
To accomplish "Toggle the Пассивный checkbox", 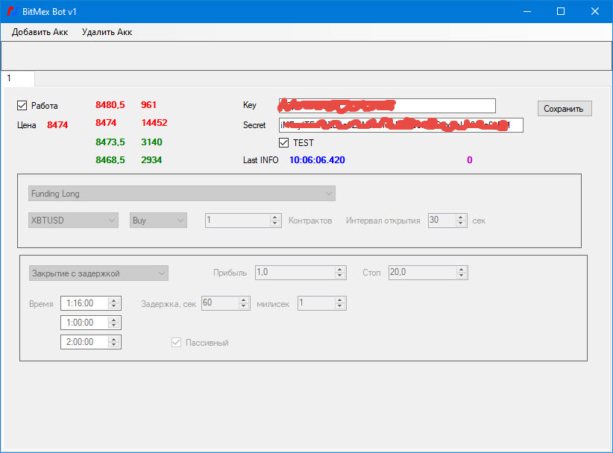I will click(176, 343).
